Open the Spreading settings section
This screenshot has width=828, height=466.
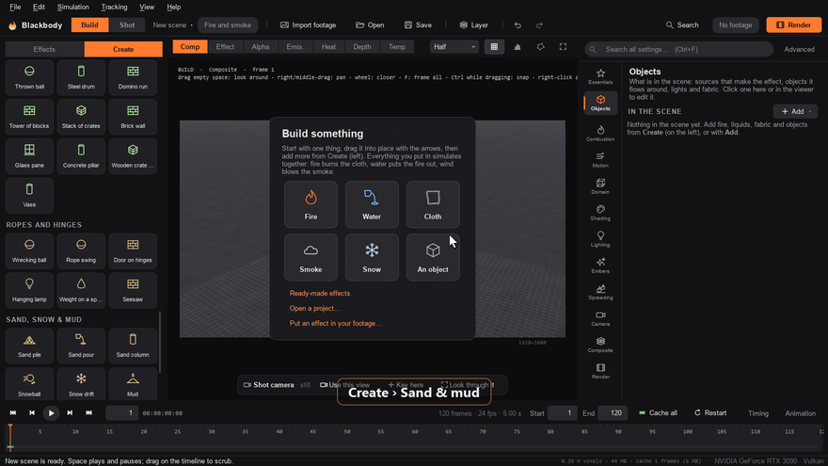pyautogui.click(x=600, y=292)
